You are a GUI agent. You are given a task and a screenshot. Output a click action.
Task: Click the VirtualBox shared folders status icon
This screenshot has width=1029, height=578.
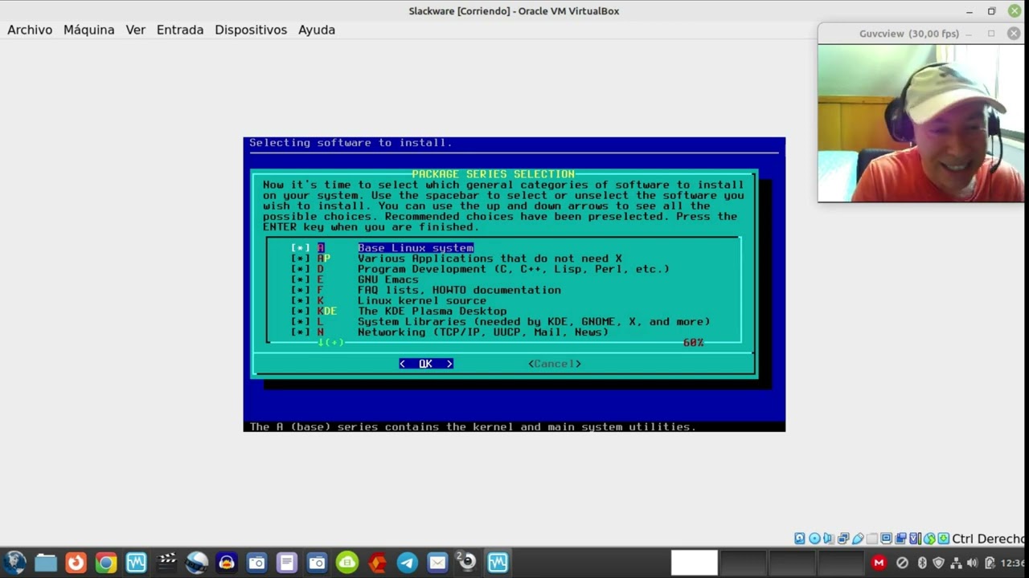(872, 539)
